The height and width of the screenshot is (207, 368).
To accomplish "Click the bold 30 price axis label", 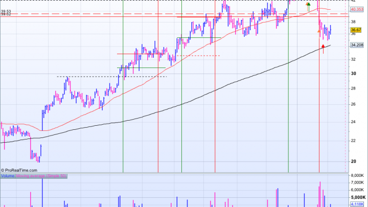I will coord(354,74).
